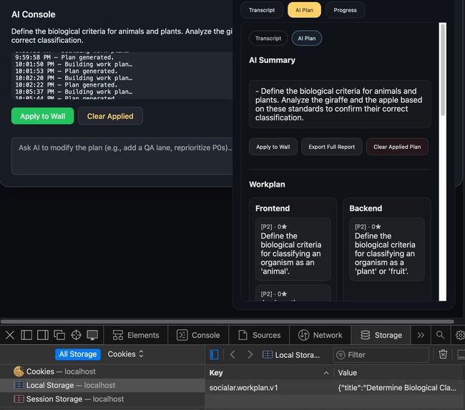Toggle the storage navigation sidebar icon
The width and height of the screenshot is (465, 410).
click(214, 354)
